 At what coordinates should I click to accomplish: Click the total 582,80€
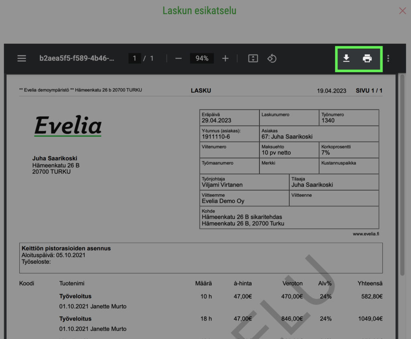(x=372, y=296)
